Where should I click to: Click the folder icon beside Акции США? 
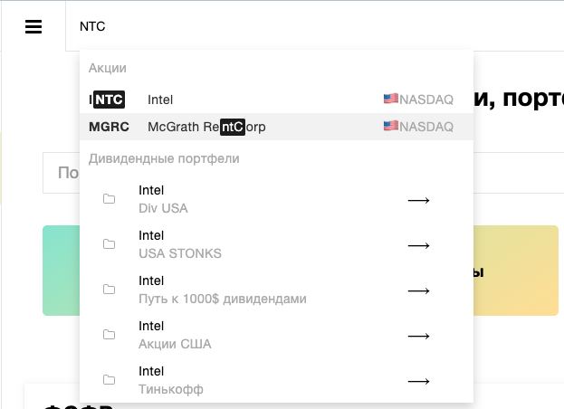point(109,335)
